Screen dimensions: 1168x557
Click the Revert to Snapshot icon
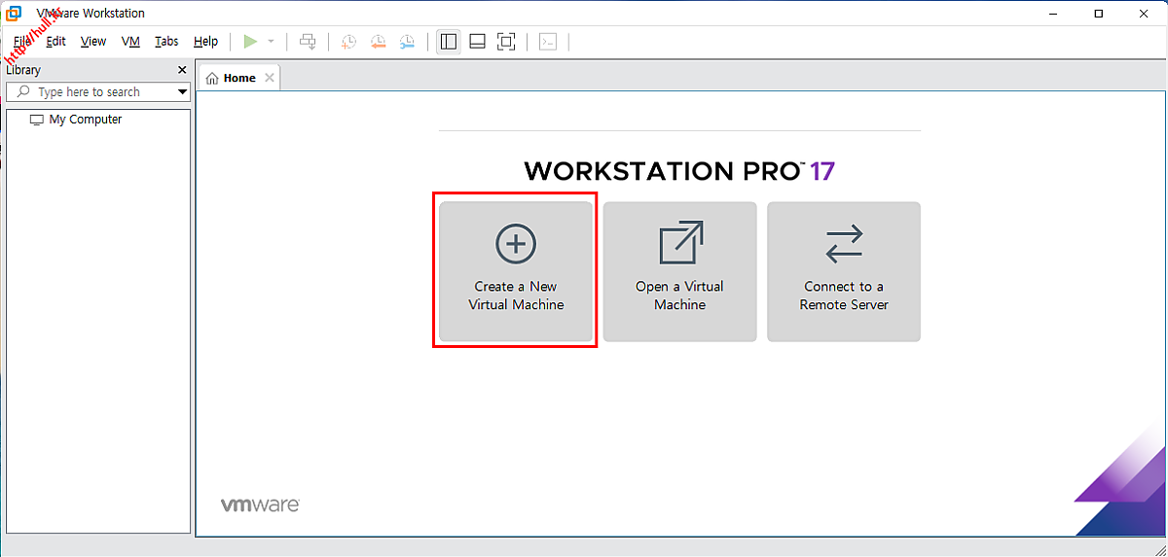(x=378, y=41)
